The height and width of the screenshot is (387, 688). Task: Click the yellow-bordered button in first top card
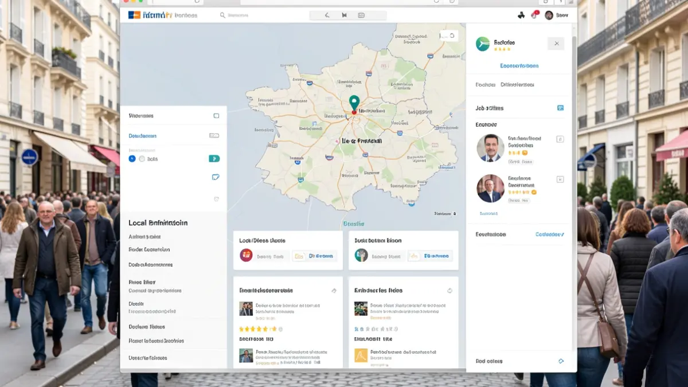(299, 256)
